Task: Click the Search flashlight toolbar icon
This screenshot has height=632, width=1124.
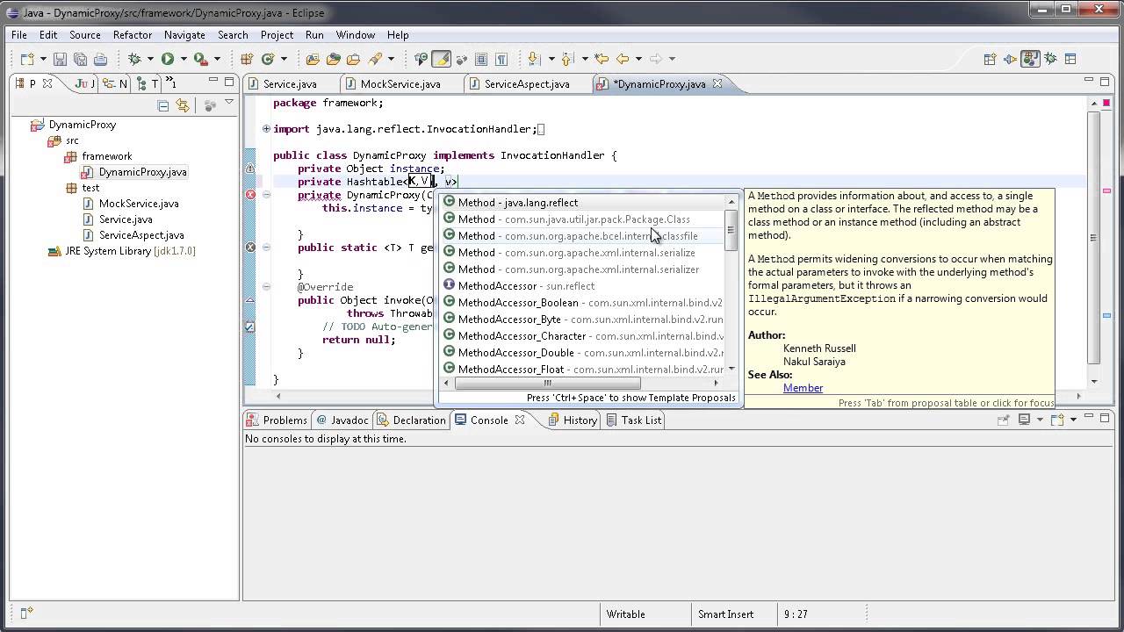Action: click(x=375, y=59)
